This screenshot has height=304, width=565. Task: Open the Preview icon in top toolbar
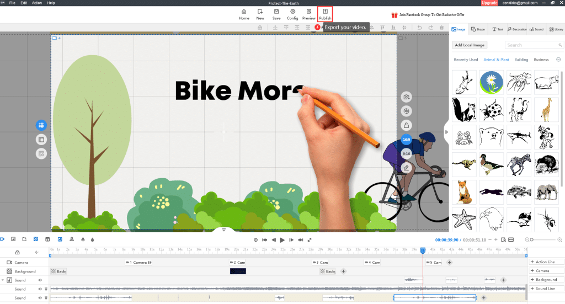(309, 14)
